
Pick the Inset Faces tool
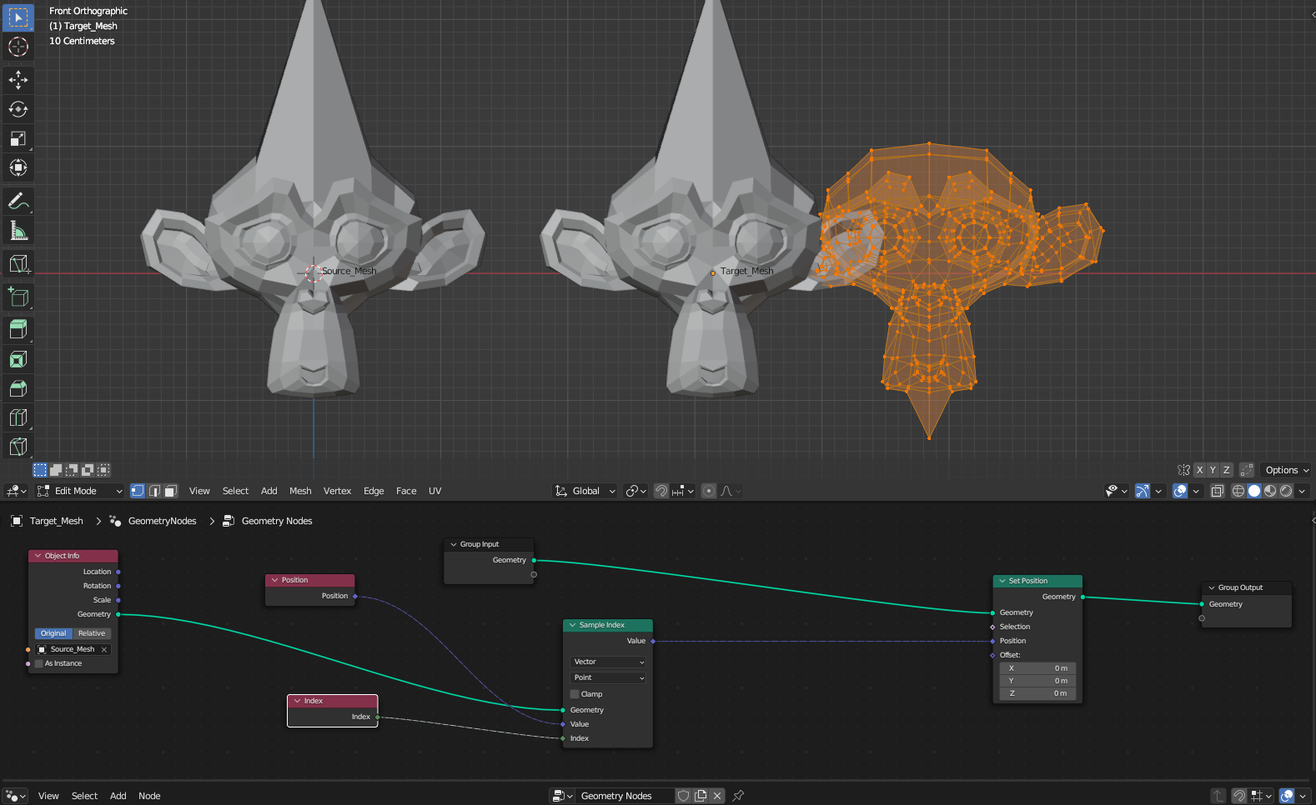(x=18, y=359)
